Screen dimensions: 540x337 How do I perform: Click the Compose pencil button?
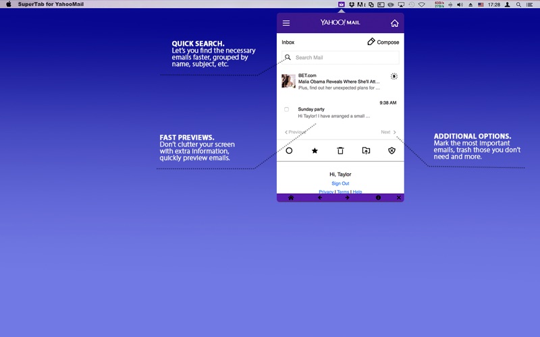click(383, 42)
